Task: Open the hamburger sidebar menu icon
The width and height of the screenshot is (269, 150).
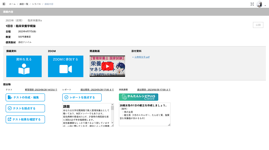Action: [x=4, y=4]
